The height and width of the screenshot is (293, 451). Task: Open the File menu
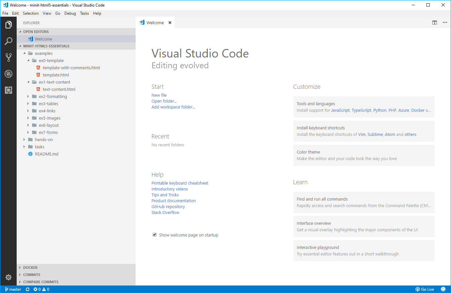pyautogui.click(x=5, y=13)
